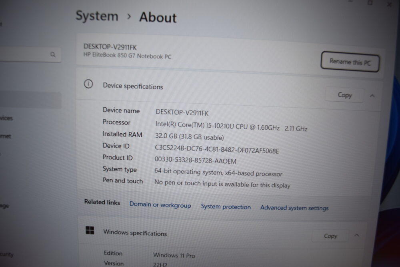Click the Windows logo icon
This screenshot has height=267, width=400.
(90, 230)
